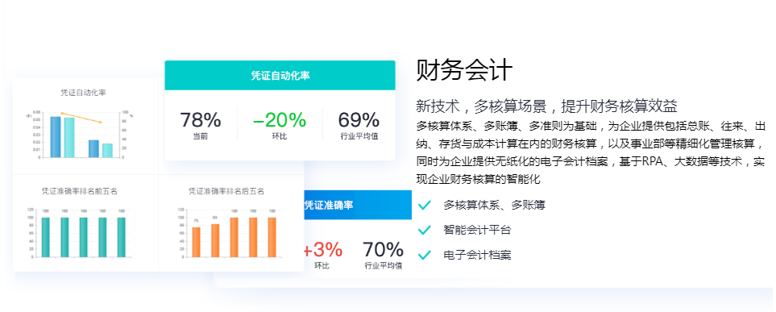
Task: Click the checkmark beside 智能会计平台
Action: pos(424,230)
